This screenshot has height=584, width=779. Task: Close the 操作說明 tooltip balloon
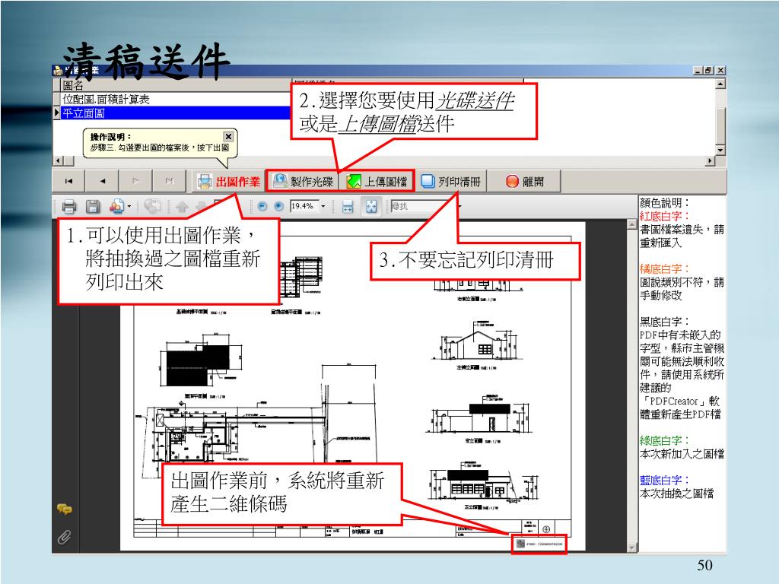(x=228, y=136)
